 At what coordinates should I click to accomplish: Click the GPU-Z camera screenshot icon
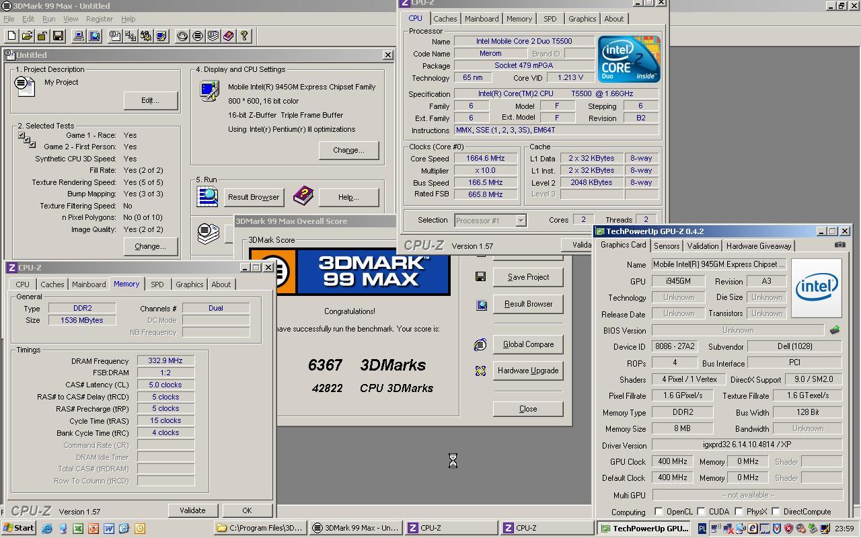[x=840, y=245]
